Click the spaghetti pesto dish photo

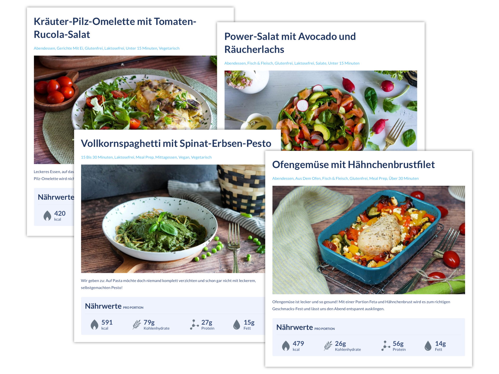tap(173, 219)
